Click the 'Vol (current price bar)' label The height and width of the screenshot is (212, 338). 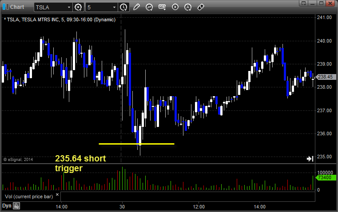(x=29, y=196)
